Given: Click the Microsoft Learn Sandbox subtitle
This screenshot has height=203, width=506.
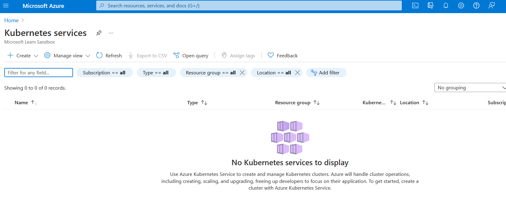Looking at the screenshot, I should click(x=30, y=42).
